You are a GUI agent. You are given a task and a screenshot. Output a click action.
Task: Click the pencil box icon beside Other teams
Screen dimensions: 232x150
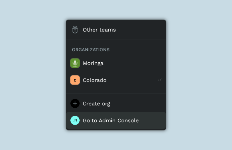click(75, 30)
